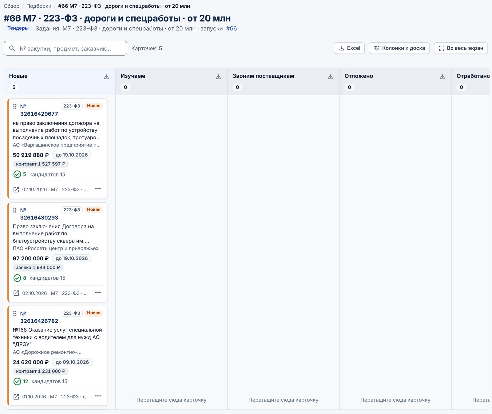Focus the № закупки search field
This screenshot has height=414, width=492.
pyautogui.click(x=65, y=48)
